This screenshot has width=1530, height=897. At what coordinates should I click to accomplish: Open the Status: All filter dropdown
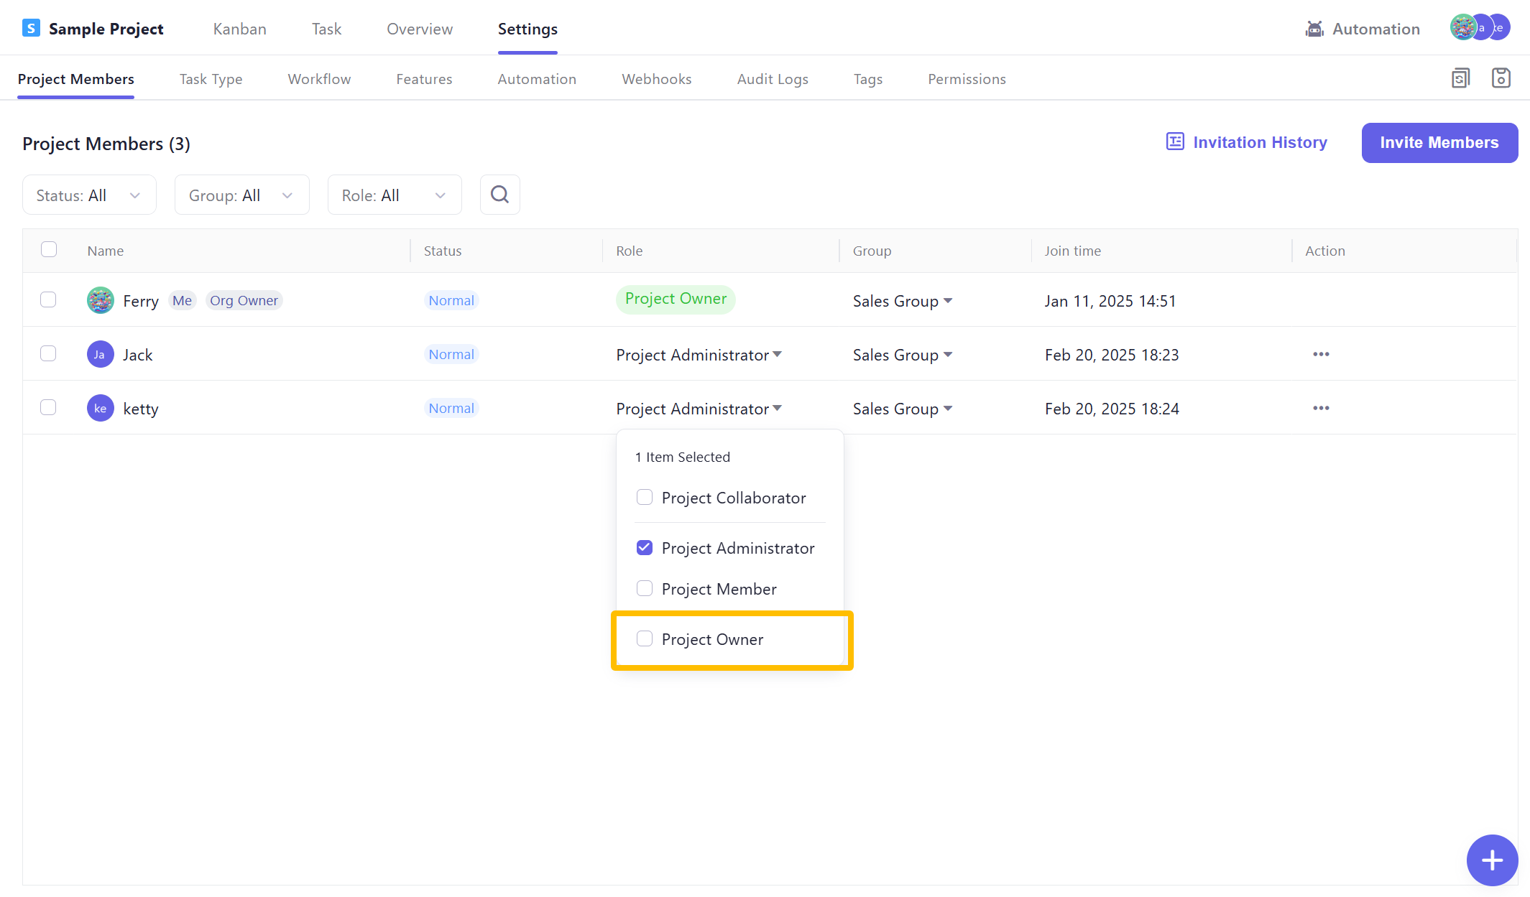pos(89,195)
